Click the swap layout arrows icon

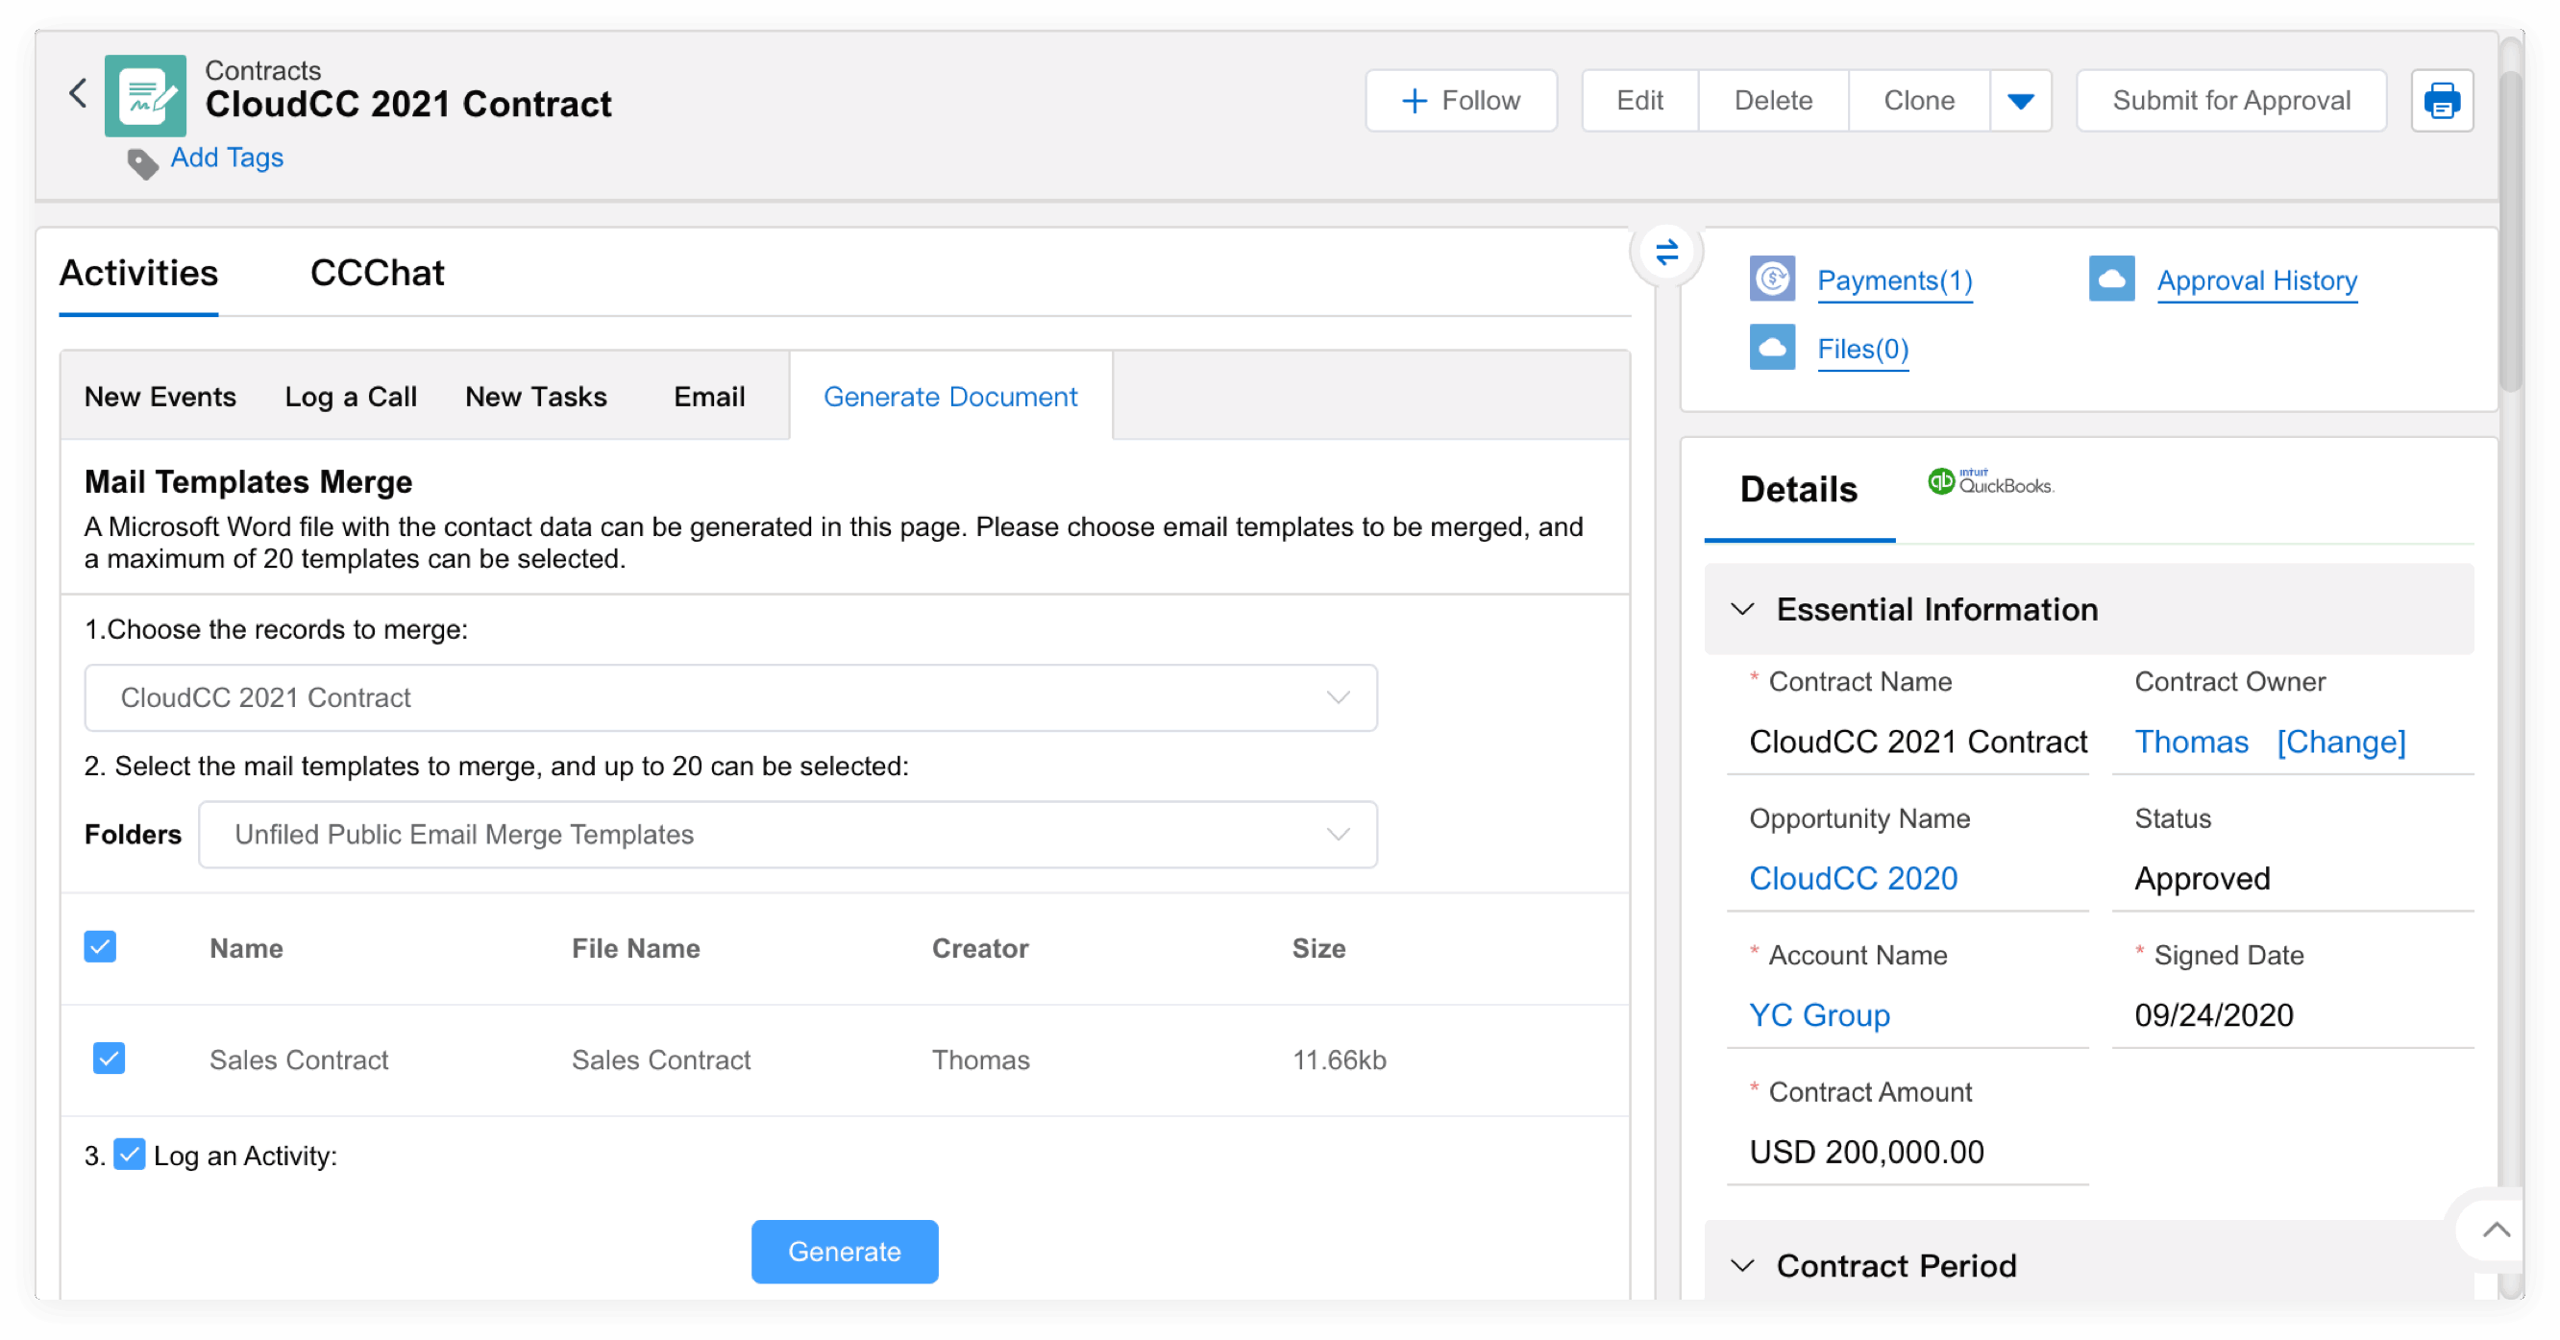(x=1666, y=253)
